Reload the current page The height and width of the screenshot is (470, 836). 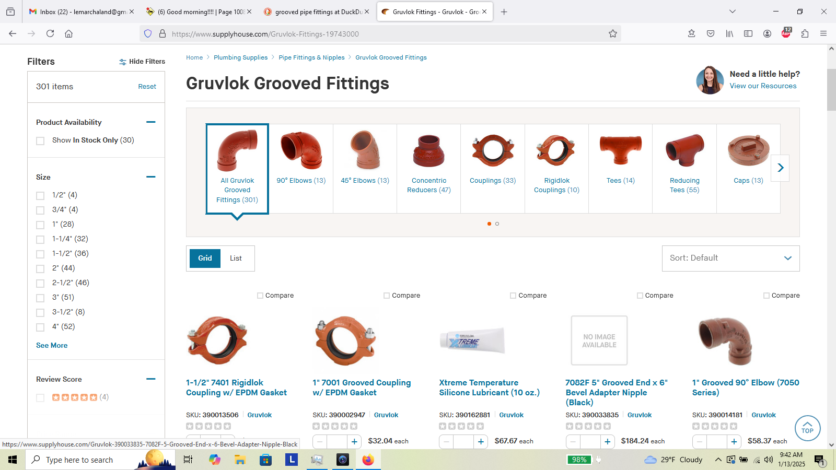point(50,33)
